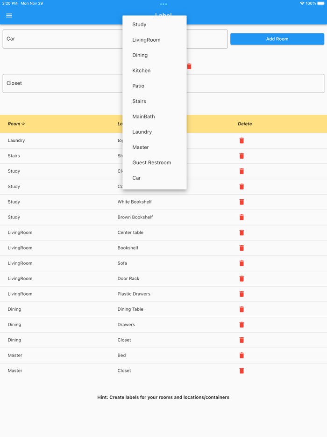Select MainBath room option

click(143, 117)
